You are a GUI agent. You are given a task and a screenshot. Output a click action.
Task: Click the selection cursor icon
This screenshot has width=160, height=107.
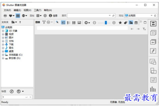pyautogui.click(x=57, y=22)
